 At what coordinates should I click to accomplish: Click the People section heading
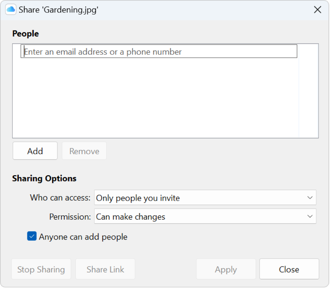[25, 34]
